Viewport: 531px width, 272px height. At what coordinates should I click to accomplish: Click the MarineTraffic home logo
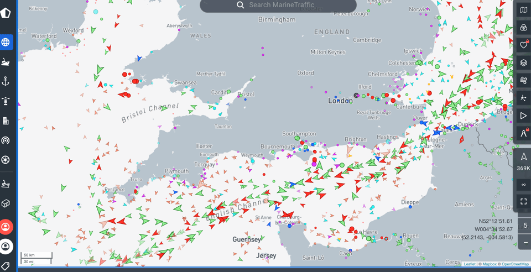click(x=6, y=12)
